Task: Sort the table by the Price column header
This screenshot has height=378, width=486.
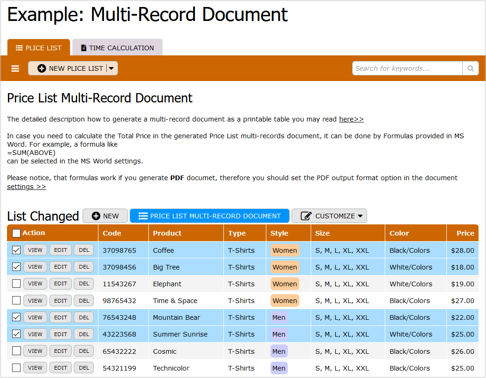Action: (x=465, y=233)
